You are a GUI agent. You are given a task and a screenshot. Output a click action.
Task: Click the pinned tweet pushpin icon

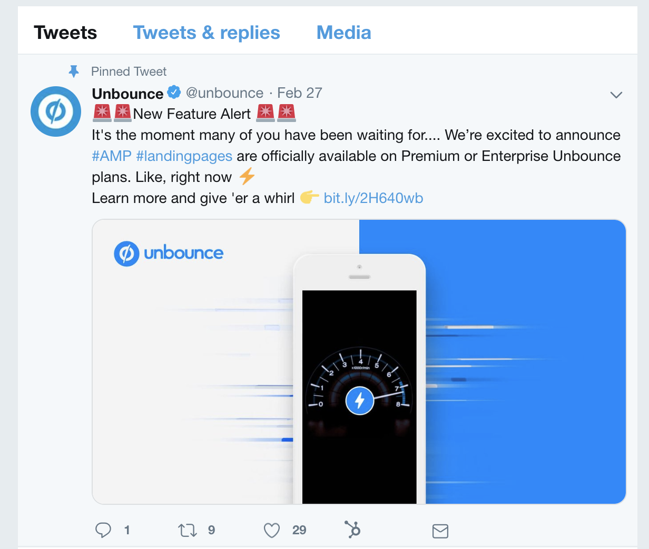point(74,71)
